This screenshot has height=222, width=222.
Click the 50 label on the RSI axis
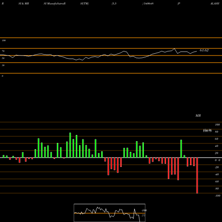3,58
